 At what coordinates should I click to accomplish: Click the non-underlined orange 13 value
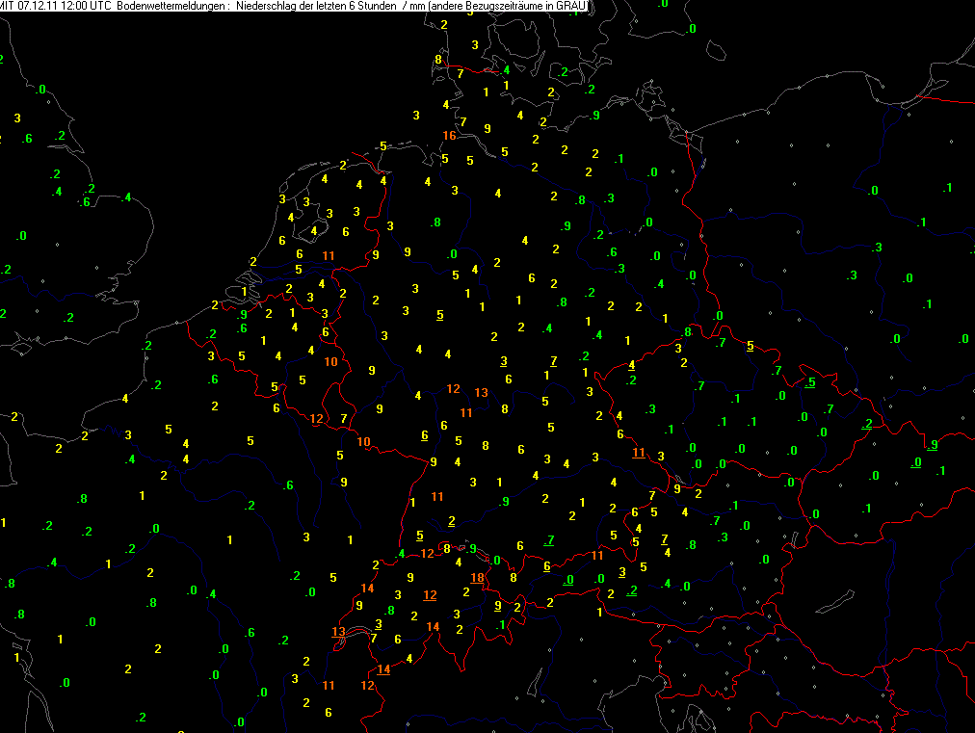tap(481, 393)
